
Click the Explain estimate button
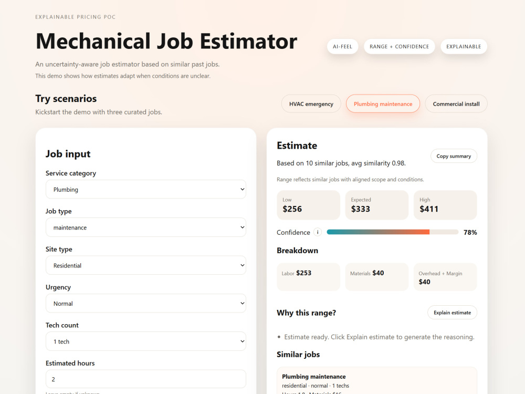tap(452, 313)
